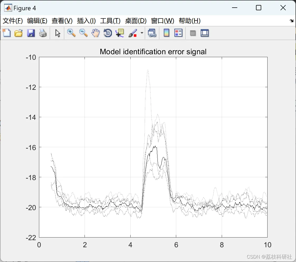Minimize the Figure 4 window
The height and width of the screenshot is (262, 296).
[234, 8]
